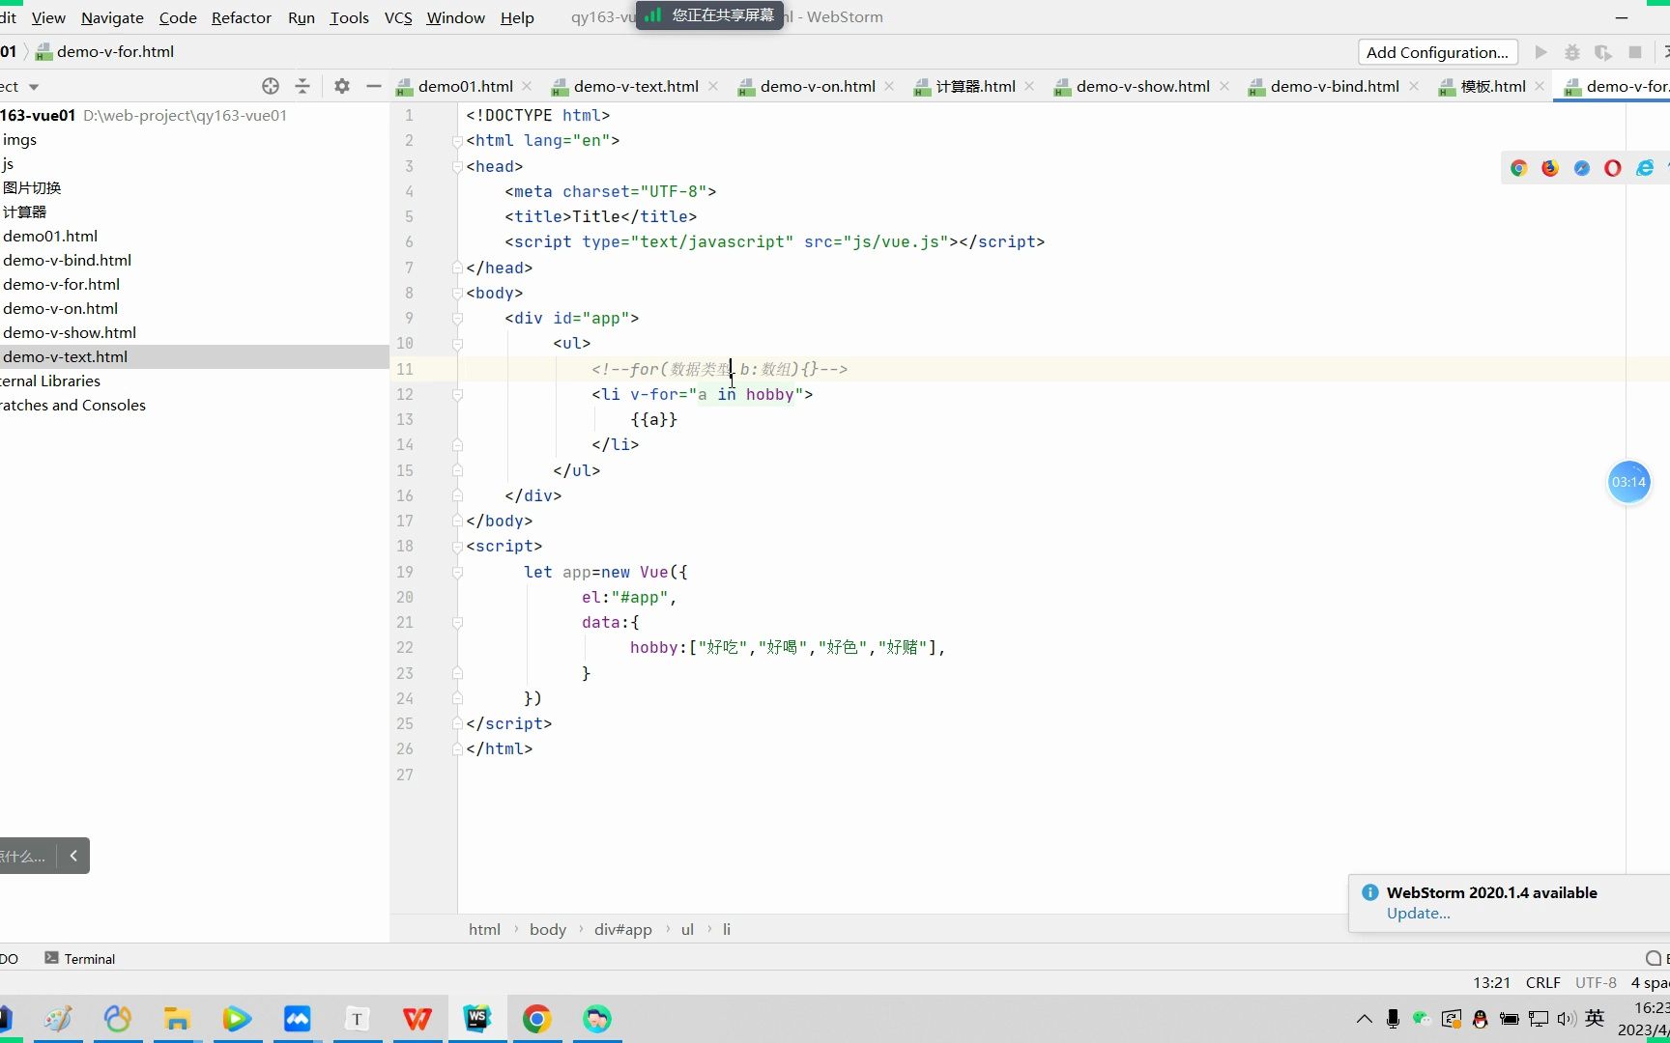This screenshot has width=1670, height=1043.
Task: Fold the ul tag on line 10
Action: point(457,343)
